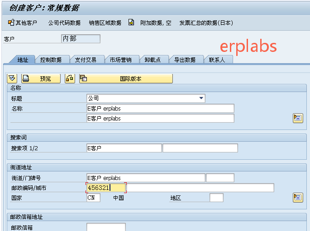The height and width of the screenshot is (231, 310).
Task: Click the 街道 field containing E客户 erplabs
Action: 146,178
